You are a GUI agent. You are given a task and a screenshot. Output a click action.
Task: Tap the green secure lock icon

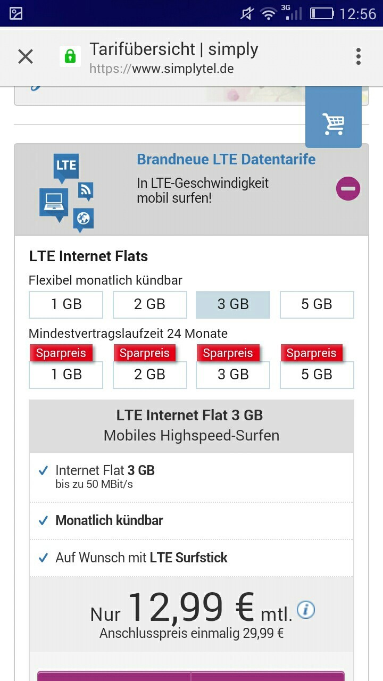click(70, 56)
